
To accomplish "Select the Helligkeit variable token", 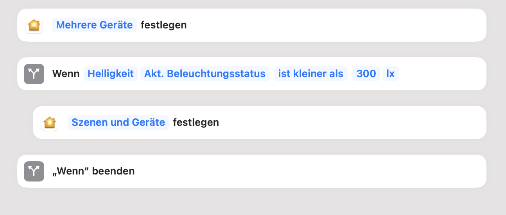I will pyautogui.click(x=111, y=74).
